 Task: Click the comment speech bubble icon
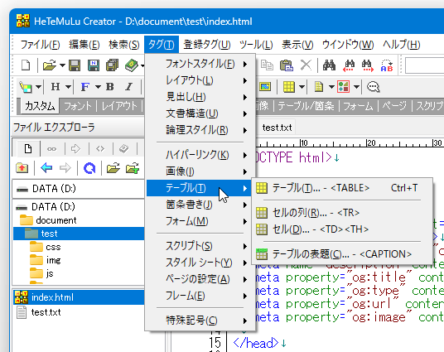(x=374, y=87)
